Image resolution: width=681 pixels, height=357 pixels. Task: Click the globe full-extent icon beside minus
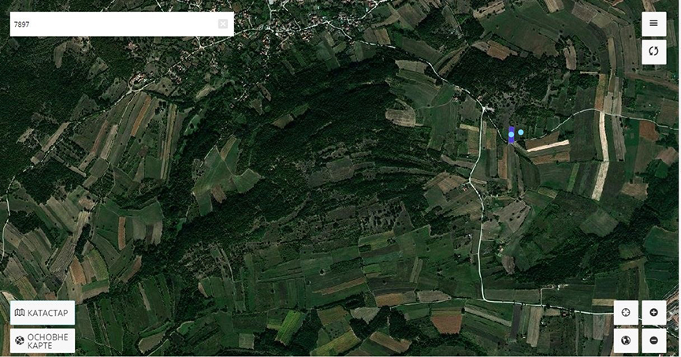tap(626, 340)
